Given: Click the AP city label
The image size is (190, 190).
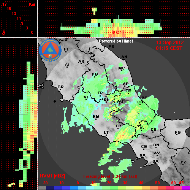Looking at the screenshot, I should 125,84.
